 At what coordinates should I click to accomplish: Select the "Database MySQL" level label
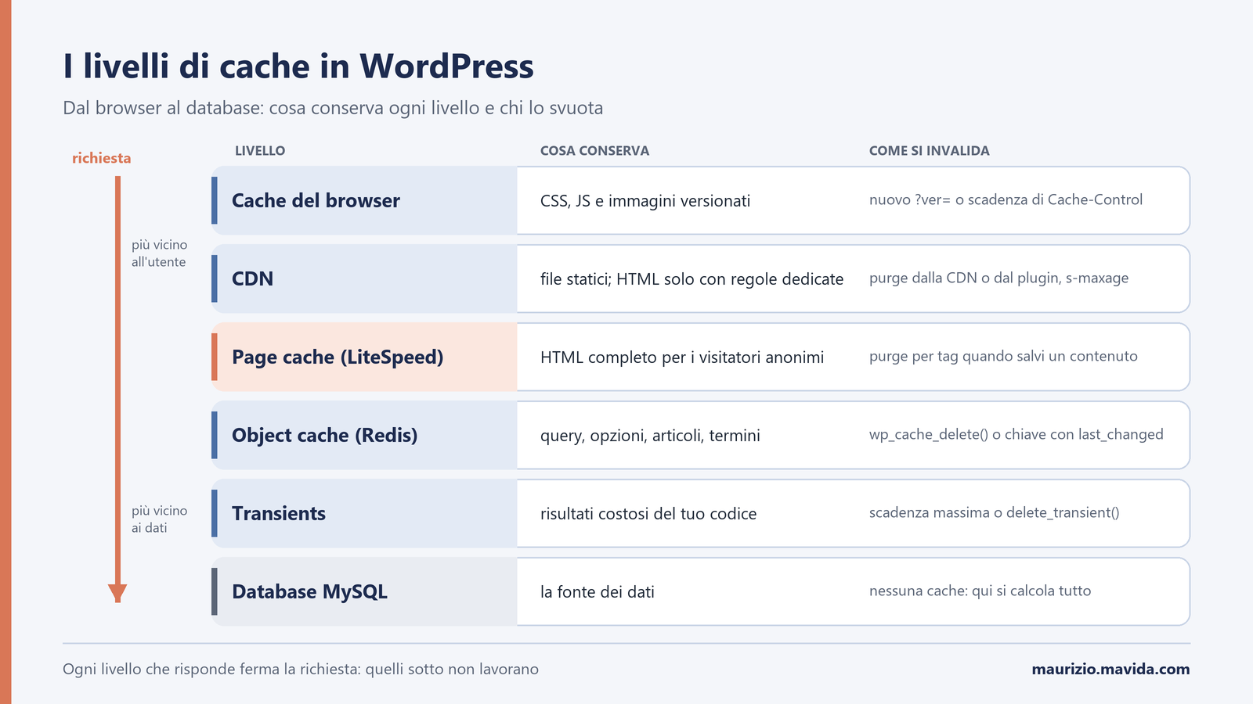(x=309, y=592)
